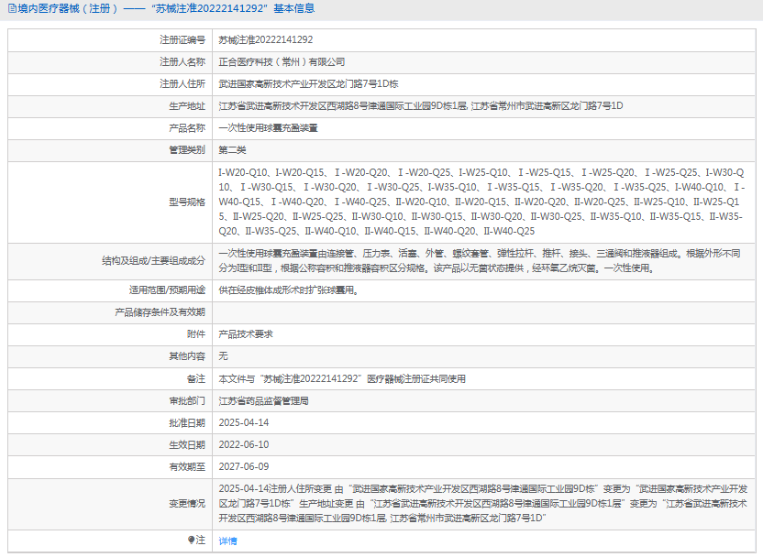Select the date 2022-06-10
This screenshot has width=763, height=557.
coord(244,444)
